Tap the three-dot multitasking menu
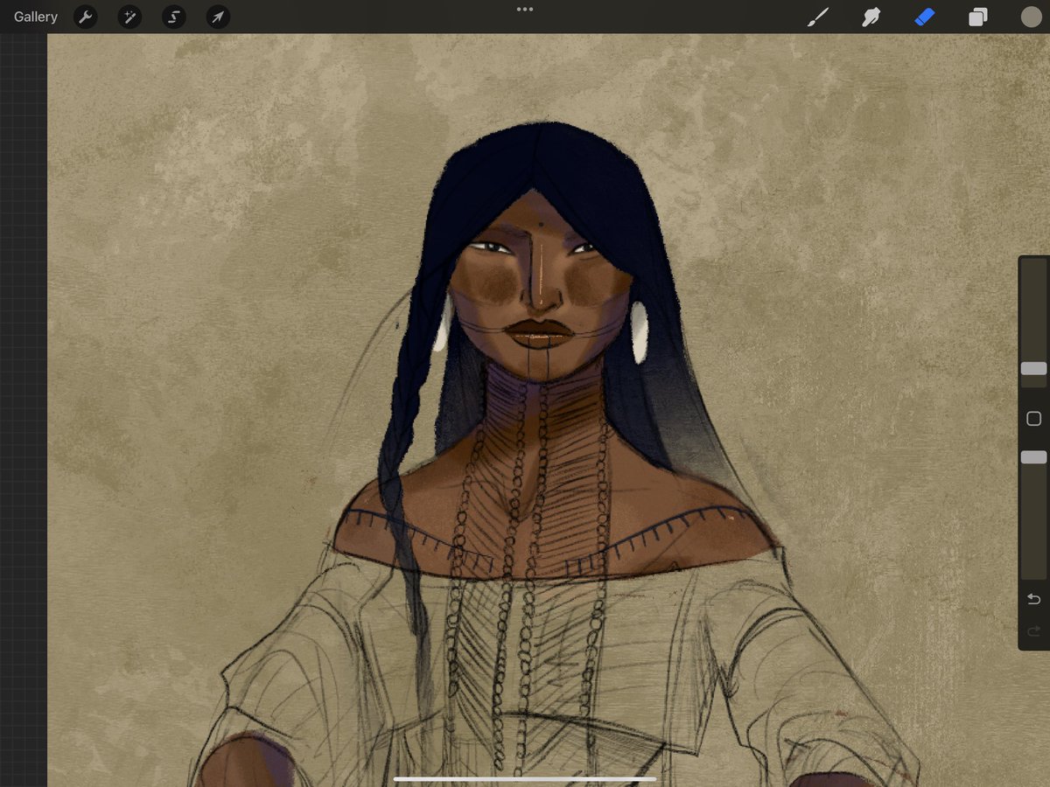Screen dimensions: 1050x787 click(x=525, y=10)
